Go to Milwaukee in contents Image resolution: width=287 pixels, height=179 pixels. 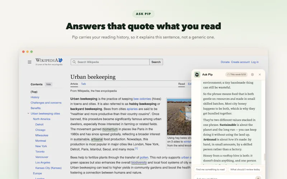coord(42,135)
